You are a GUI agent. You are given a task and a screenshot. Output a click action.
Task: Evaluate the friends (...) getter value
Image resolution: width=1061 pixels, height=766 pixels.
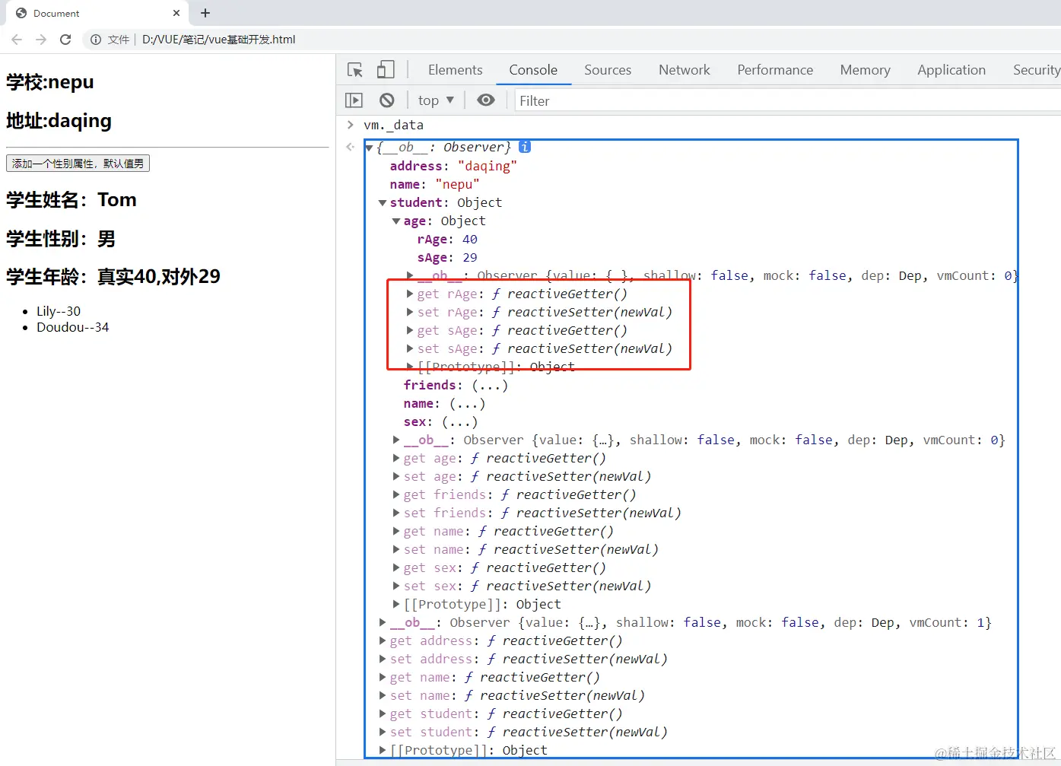point(490,385)
